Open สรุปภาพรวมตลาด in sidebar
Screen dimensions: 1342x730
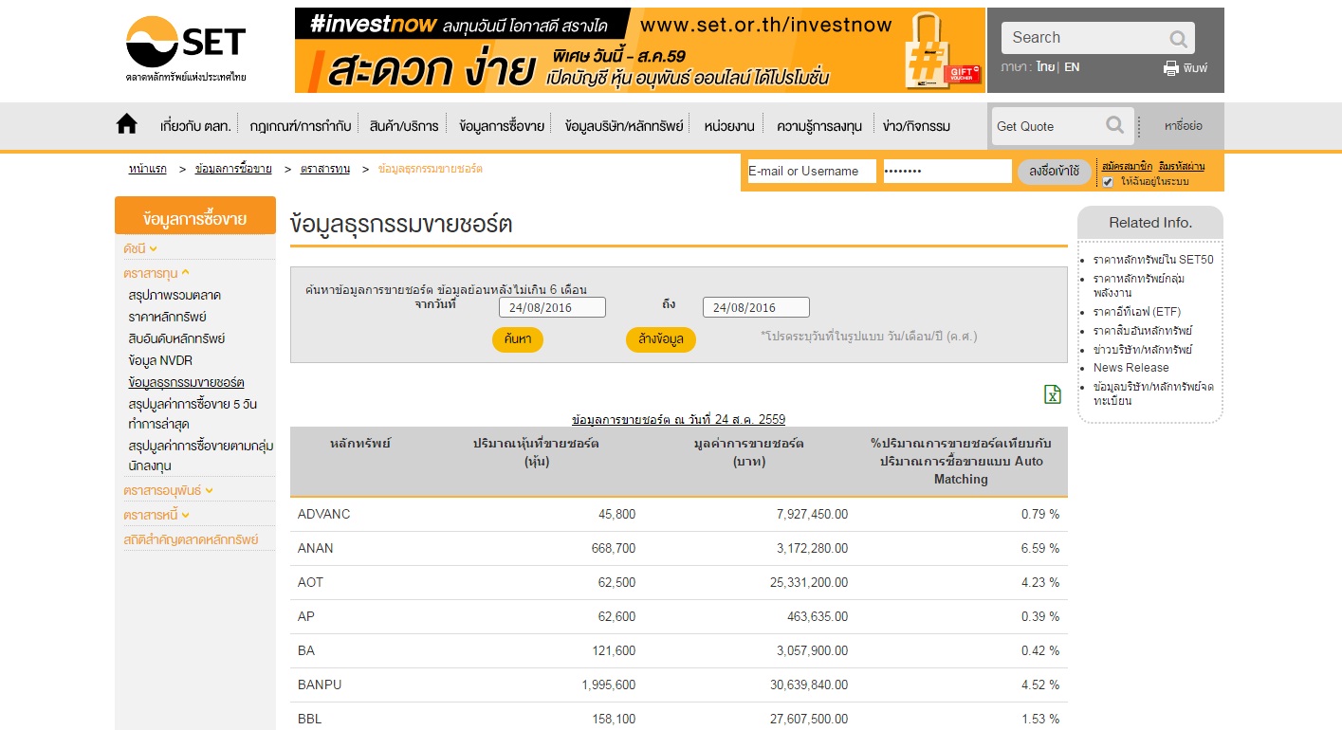click(x=175, y=295)
